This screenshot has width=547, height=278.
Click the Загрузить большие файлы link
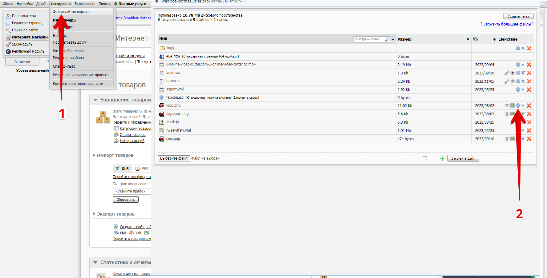coord(507,24)
